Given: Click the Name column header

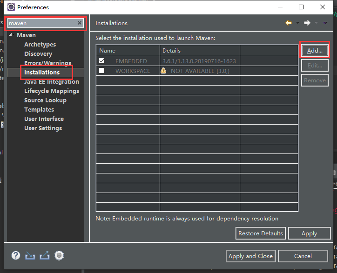Looking at the screenshot, I should (128, 51).
